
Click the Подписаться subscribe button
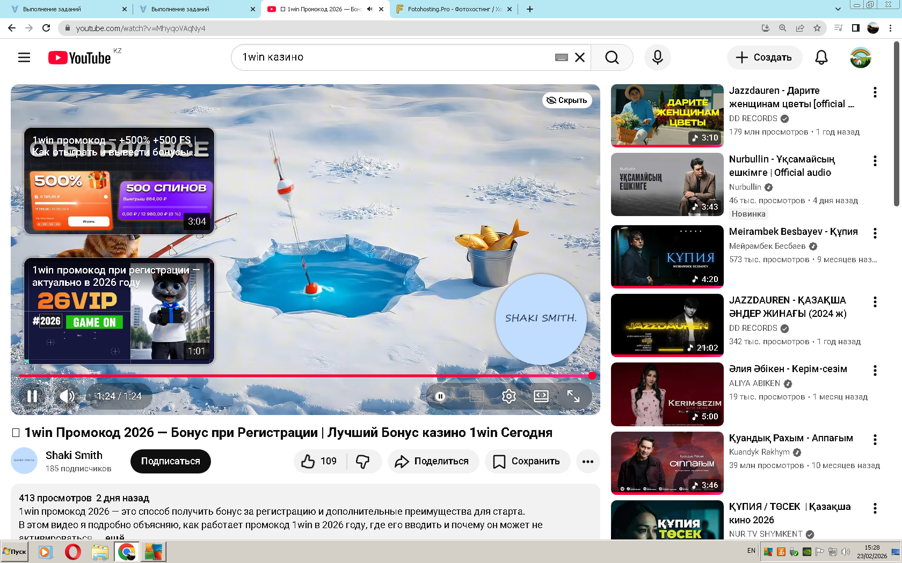170,461
